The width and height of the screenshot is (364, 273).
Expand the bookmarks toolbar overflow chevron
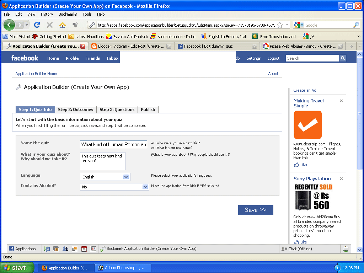coord(359,37)
